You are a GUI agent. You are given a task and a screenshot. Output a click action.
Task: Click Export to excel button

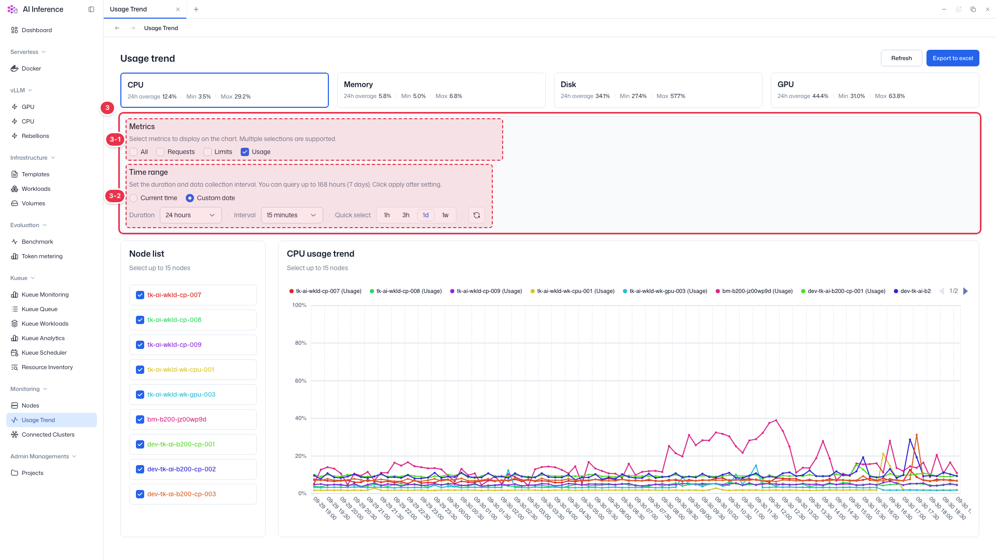952,58
